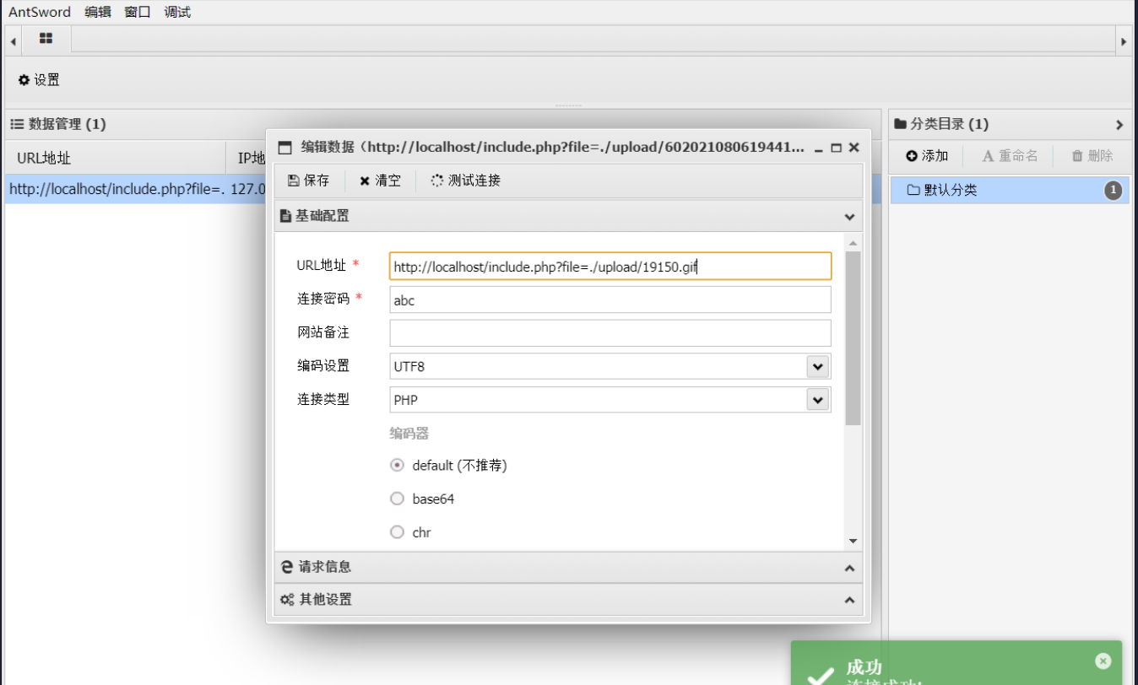The height and width of the screenshot is (685, 1138).
Task: Run 测试连接 connection test
Action: click(465, 181)
